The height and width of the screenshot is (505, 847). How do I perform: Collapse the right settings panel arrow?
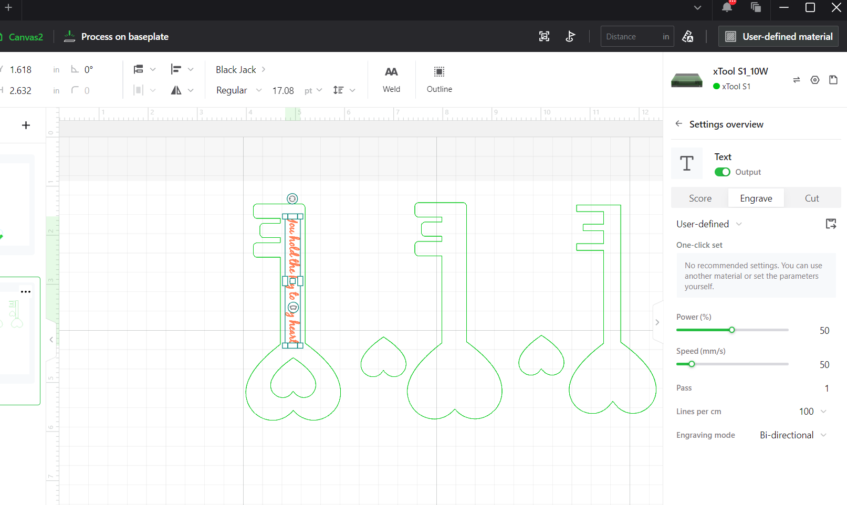tap(657, 322)
